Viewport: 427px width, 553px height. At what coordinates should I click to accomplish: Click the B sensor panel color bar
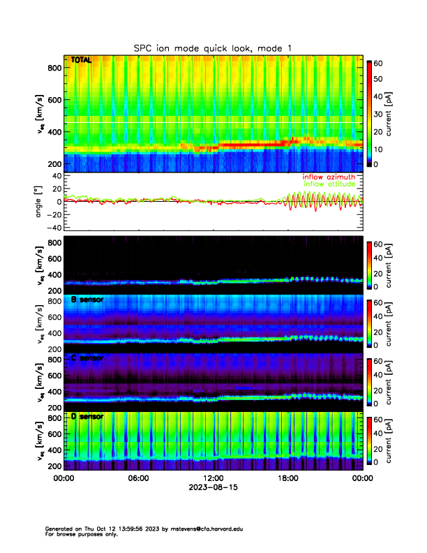(x=370, y=324)
